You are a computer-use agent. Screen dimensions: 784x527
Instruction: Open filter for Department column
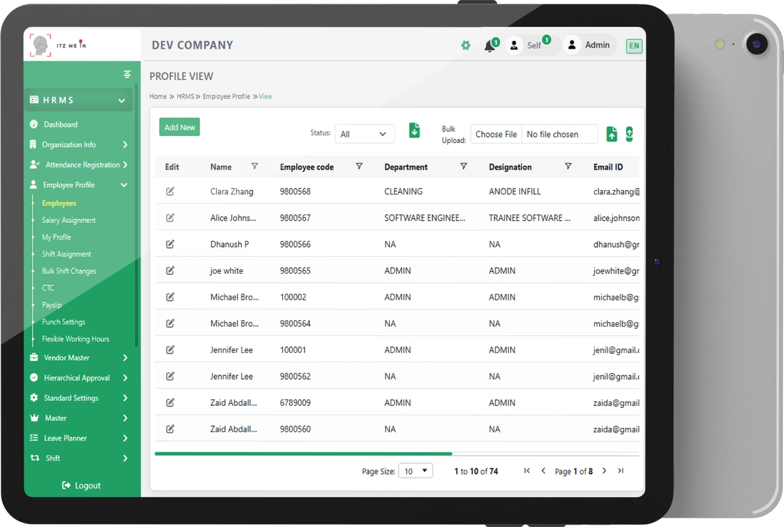click(463, 166)
